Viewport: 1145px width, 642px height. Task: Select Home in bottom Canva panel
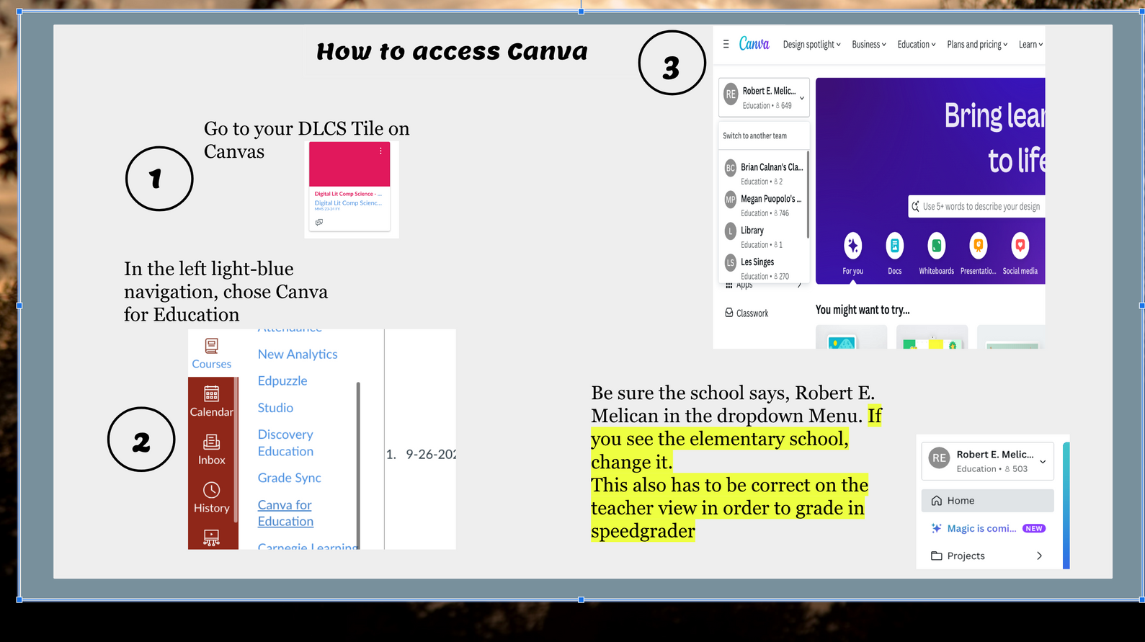pyautogui.click(x=987, y=501)
